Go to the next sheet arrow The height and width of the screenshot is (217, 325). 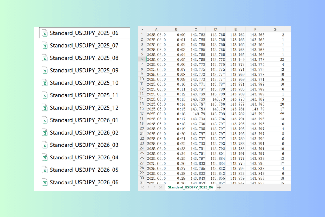pos(155,187)
